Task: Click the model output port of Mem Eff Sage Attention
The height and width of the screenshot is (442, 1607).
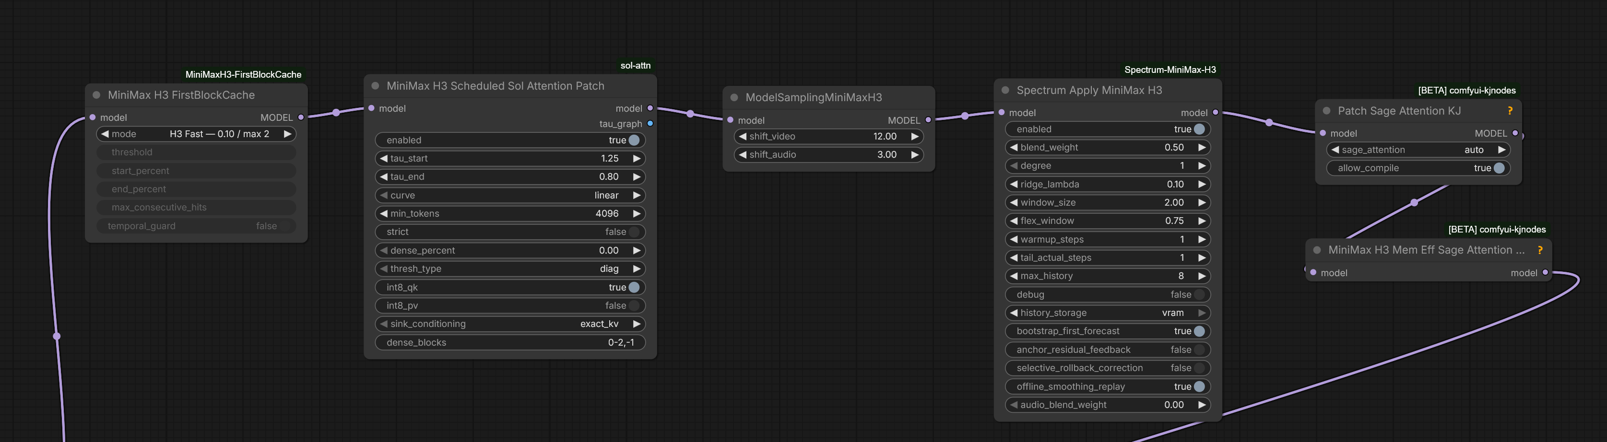Action: [x=1545, y=272]
